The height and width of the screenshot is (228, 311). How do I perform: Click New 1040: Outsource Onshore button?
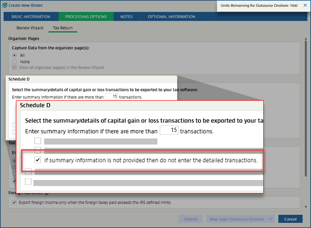(237, 219)
